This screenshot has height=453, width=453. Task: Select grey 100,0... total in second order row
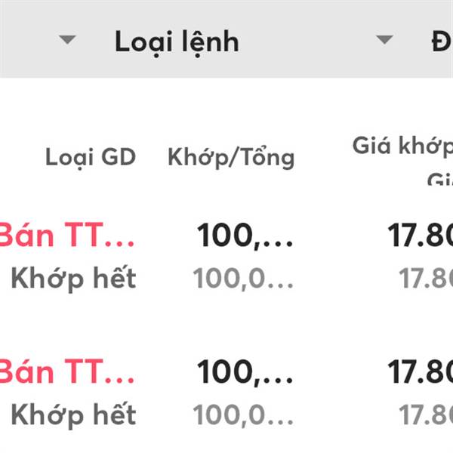coord(243,415)
